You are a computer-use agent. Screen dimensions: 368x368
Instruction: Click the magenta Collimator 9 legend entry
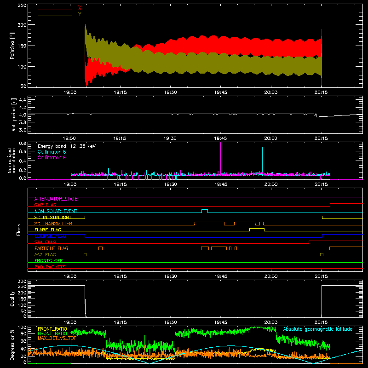pyautogui.click(x=52, y=157)
